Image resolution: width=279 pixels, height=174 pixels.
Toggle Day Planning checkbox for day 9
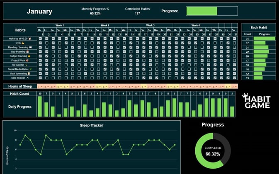point(92,52)
